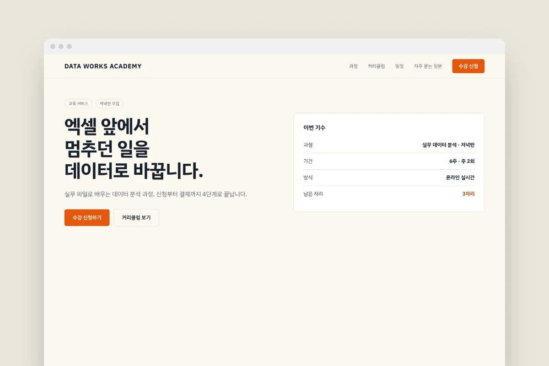Click the 6주 · 주 2회 value
The width and height of the screenshot is (549, 366).
pos(462,161)
